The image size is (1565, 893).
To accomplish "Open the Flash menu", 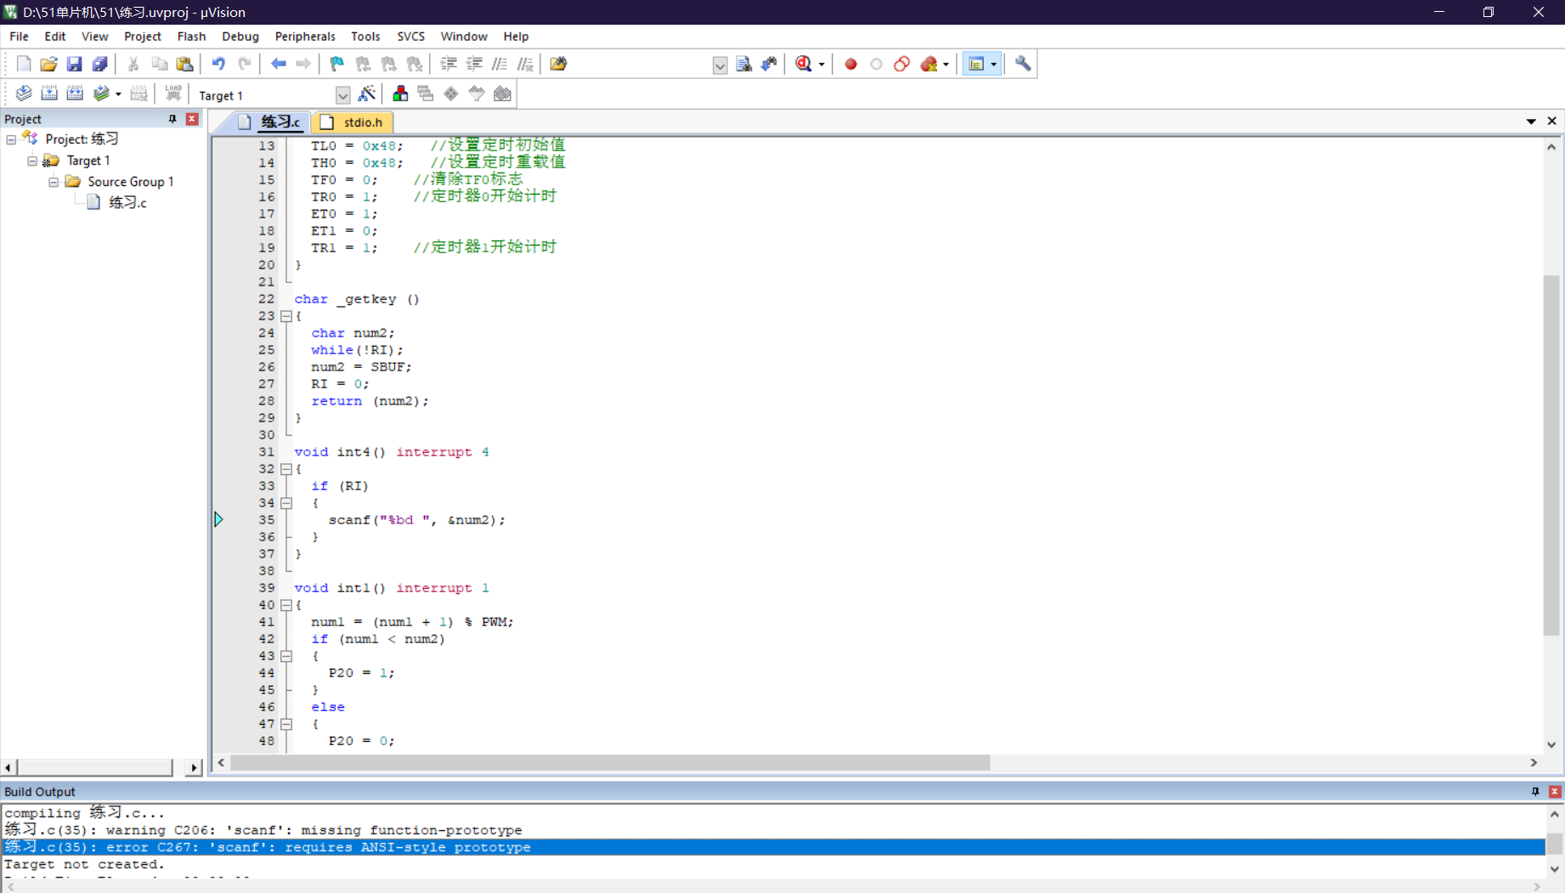I will pos(191,37).
